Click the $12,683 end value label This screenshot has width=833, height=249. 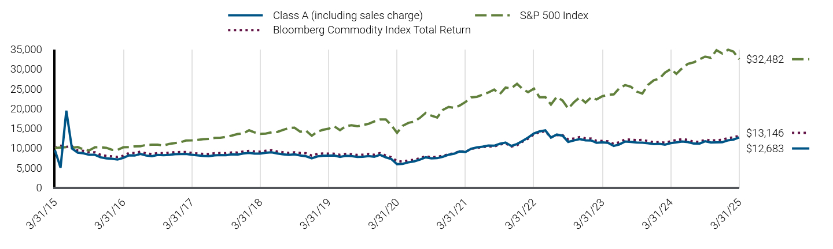coord(765,149)
